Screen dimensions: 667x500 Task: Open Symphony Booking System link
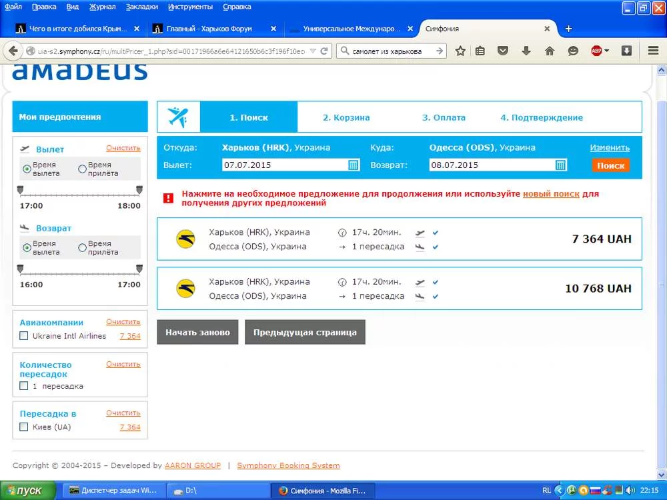[288, 465]
